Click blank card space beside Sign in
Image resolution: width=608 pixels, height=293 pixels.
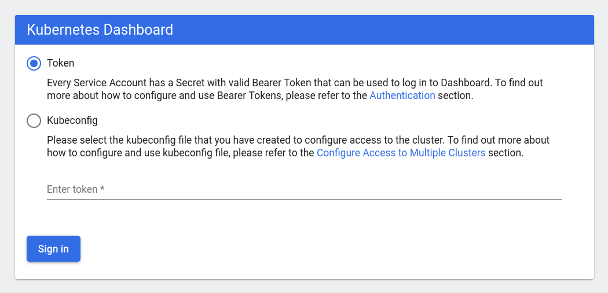click(x=318, y=249)
